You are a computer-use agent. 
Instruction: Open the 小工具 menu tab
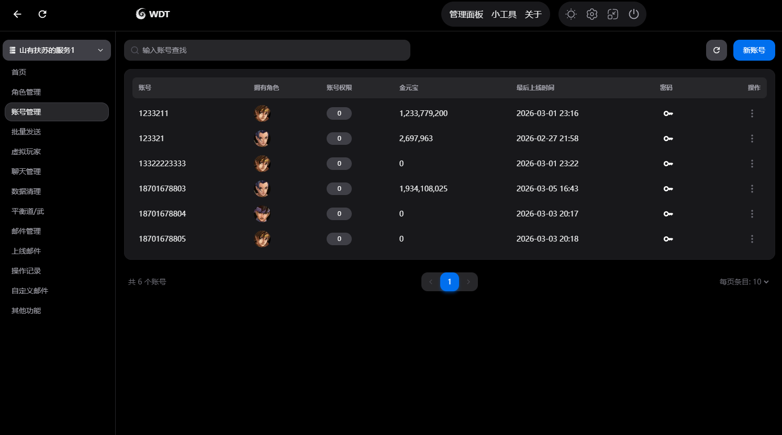(x=504, y=14)
